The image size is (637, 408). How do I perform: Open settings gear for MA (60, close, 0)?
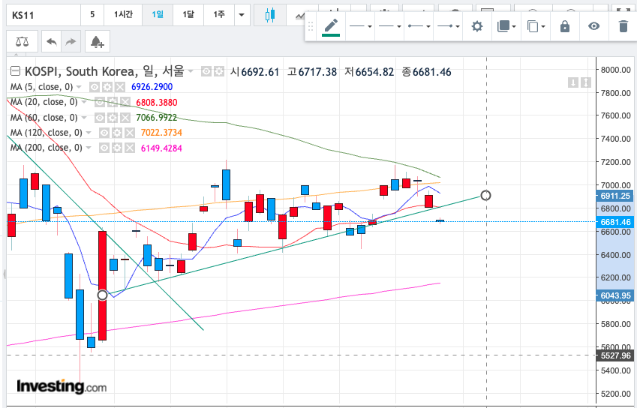113,118
